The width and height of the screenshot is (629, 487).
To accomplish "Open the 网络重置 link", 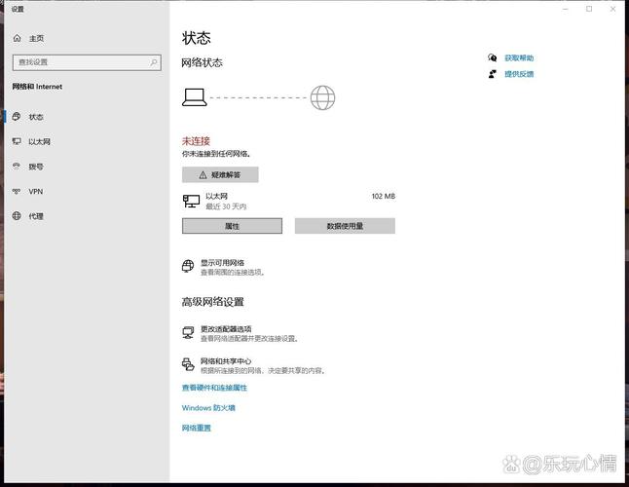I will [x=196, y=428].
